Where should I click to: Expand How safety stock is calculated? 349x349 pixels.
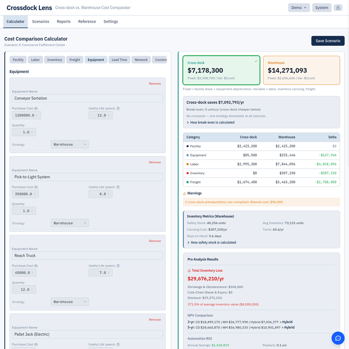211,242
